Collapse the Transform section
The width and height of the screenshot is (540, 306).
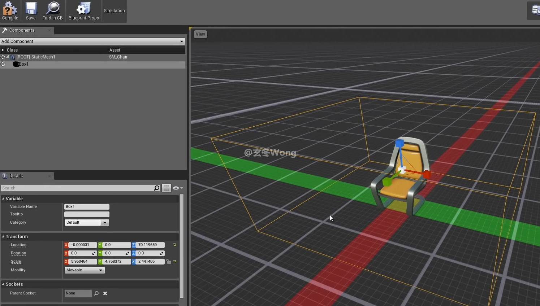[3, 237]
